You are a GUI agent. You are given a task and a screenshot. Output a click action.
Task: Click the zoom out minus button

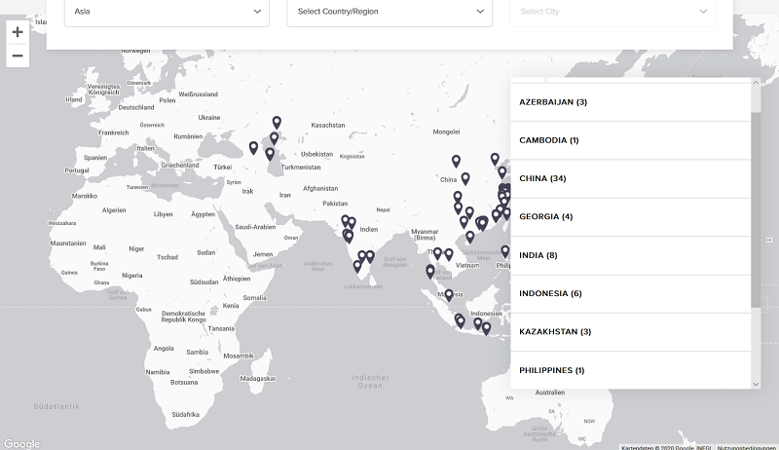(17, 56)
